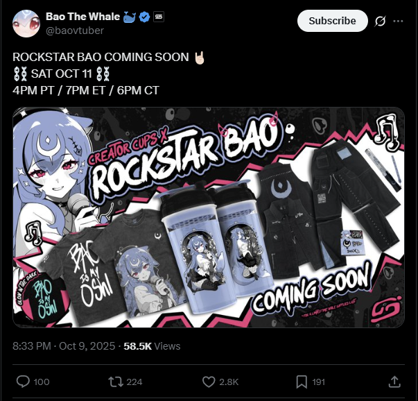Subscribe to Bao The Whale
This screenshot has width=418, height=401.
(x=333, y=21)
